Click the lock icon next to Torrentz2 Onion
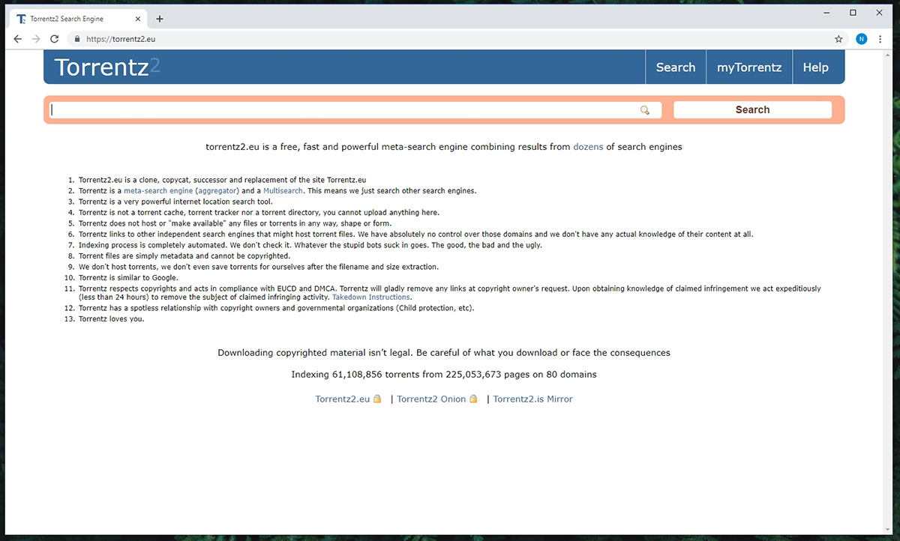 (473, 399)
